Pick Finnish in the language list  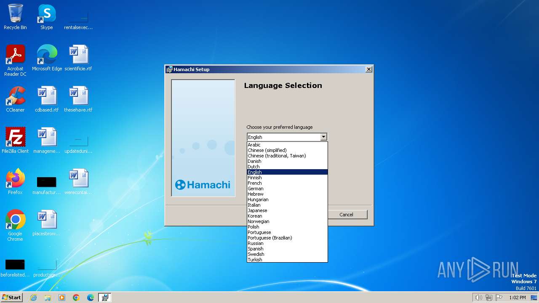tap(287, 178)
